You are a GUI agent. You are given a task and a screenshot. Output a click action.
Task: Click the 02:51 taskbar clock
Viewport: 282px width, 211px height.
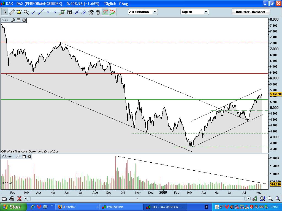[x=275, y=207]
